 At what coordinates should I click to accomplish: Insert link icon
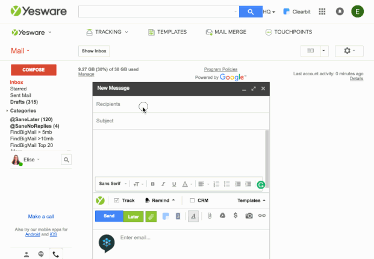[x=262, y=216]
